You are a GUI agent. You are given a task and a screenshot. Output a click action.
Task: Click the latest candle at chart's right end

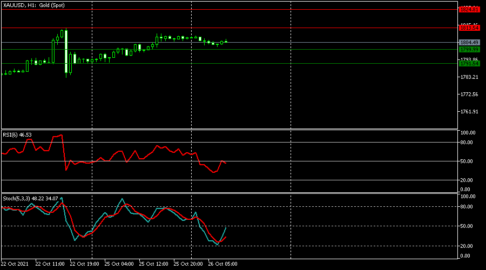226,41
